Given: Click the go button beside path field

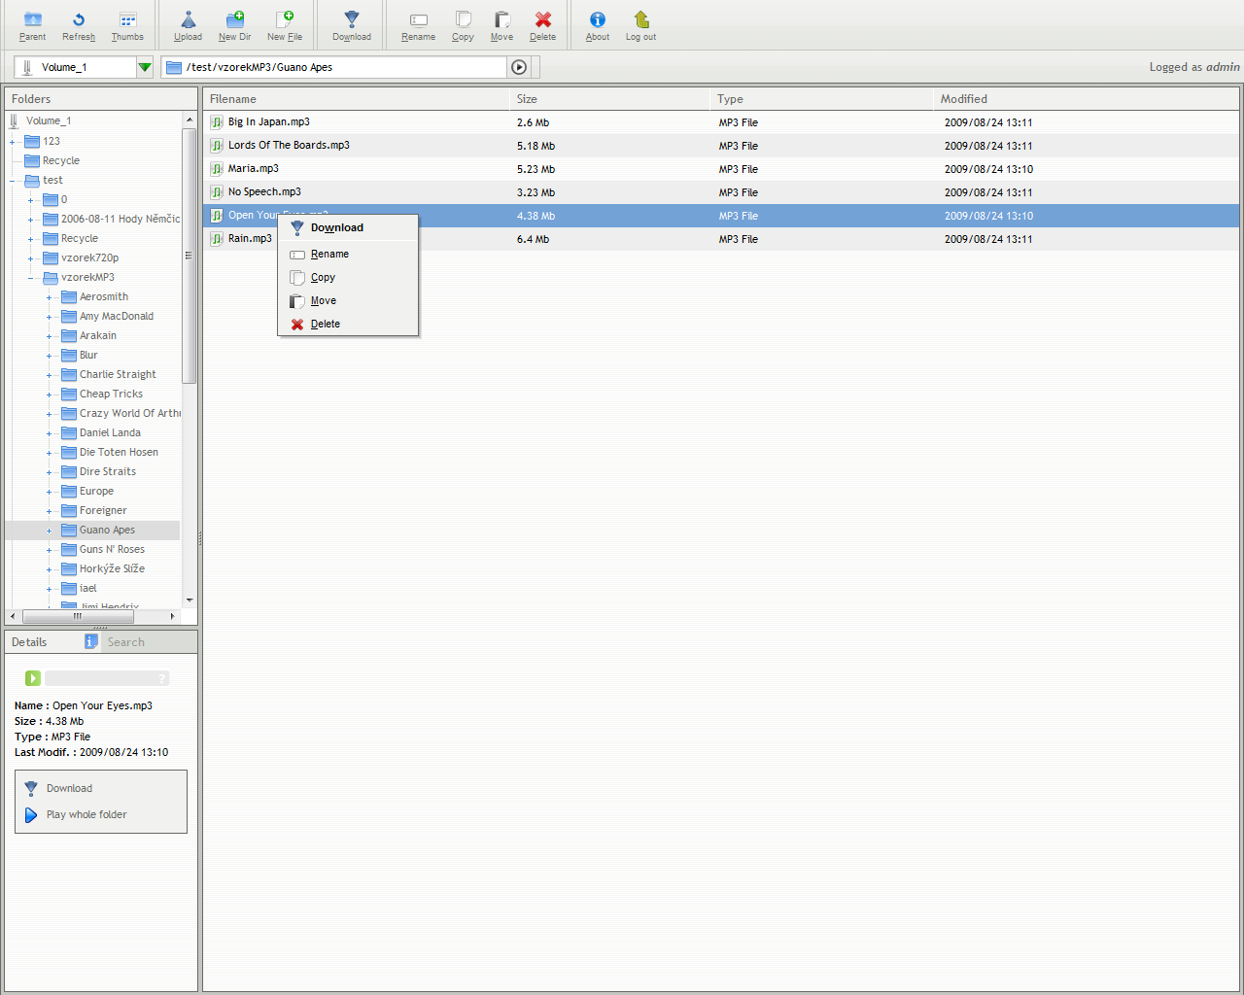Looking at the screenshot, I should 519,67.
